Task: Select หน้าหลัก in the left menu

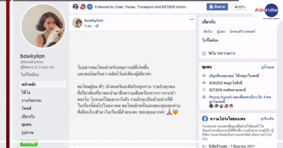Action: tap(43, 84)
